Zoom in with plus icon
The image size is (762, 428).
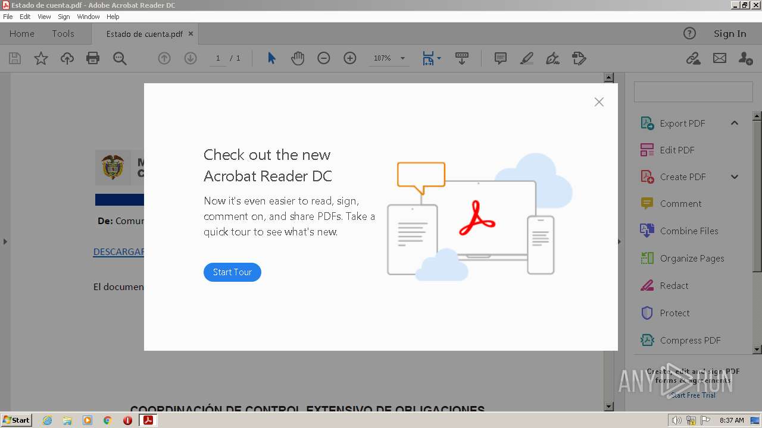(x=350, y=58)
